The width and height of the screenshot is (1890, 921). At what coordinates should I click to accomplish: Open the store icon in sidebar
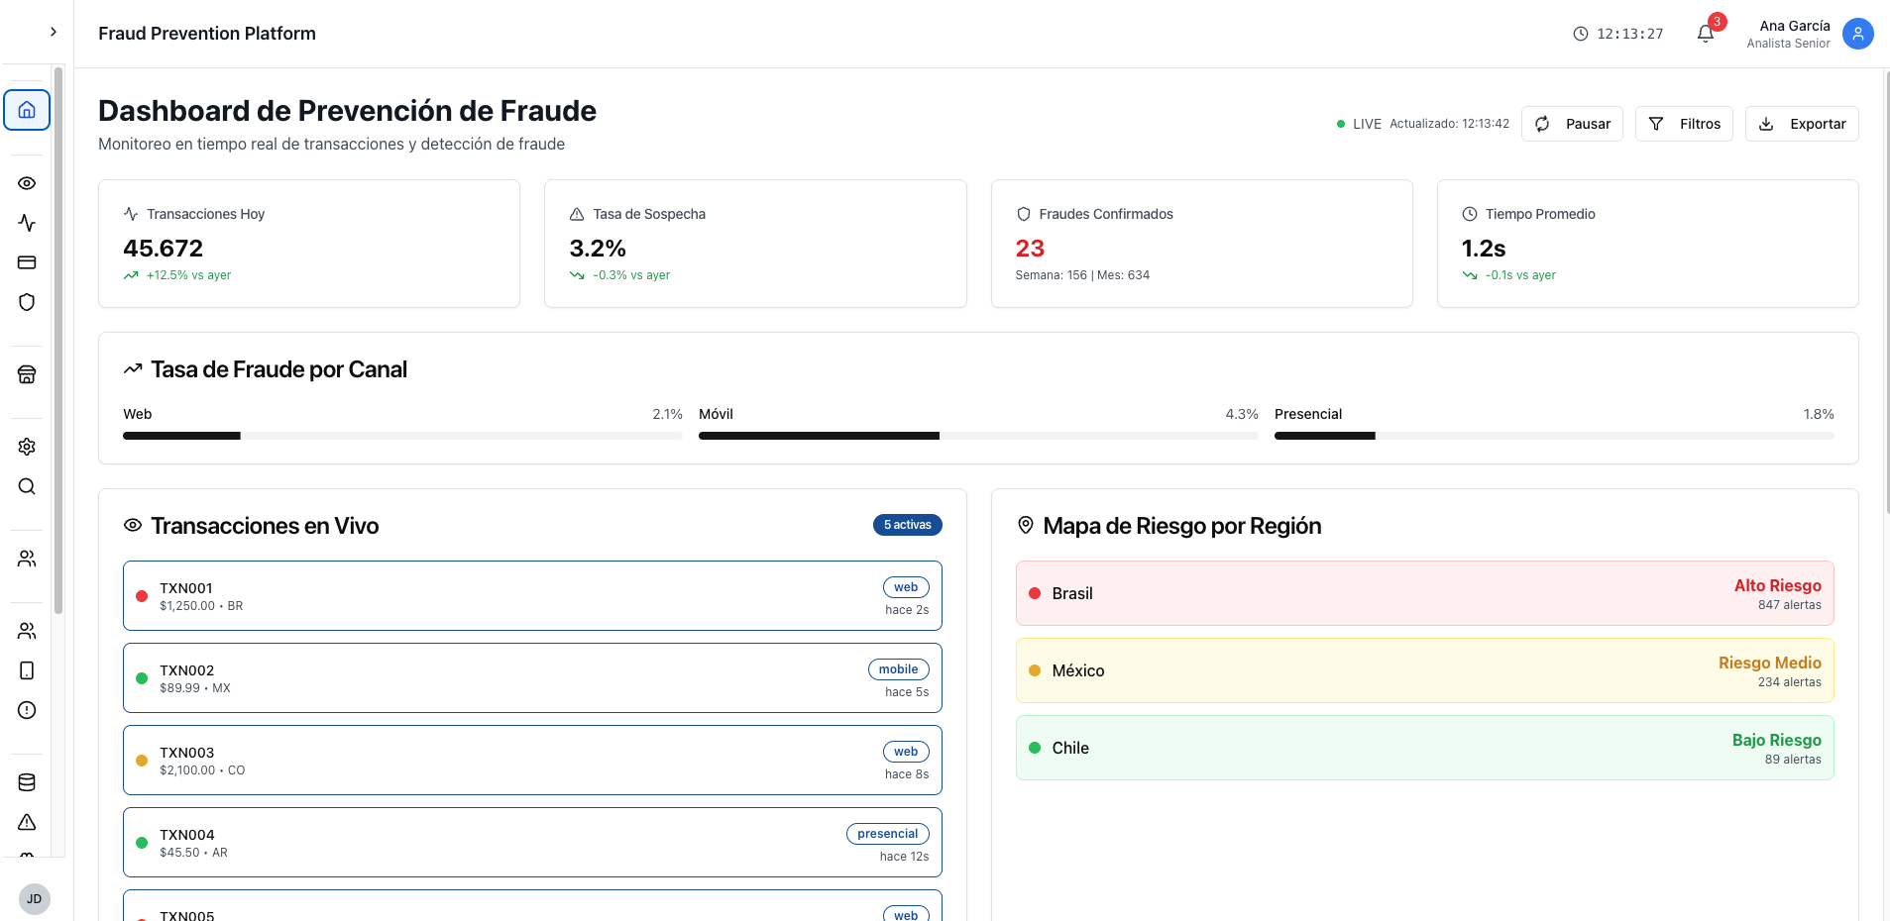tap(27, 374)
